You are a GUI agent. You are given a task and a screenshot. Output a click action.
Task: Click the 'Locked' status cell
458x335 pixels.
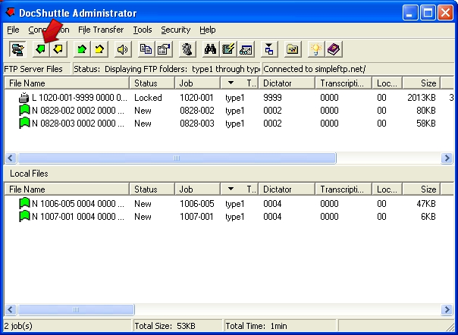[x=148, y=98]
